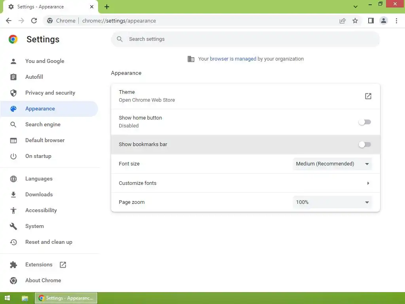This screenshot has width=405, height=304.
Task: Click the Chrome logo next to Settings heading
Action: 13,39
